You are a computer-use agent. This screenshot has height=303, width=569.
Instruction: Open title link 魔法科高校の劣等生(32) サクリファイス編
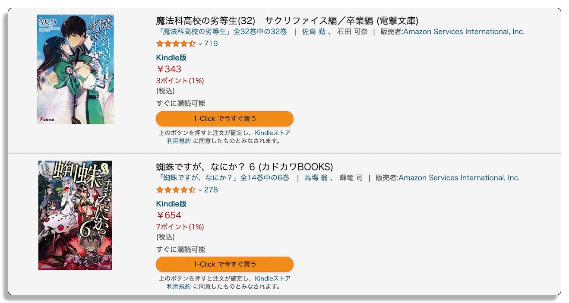[287, 21]
